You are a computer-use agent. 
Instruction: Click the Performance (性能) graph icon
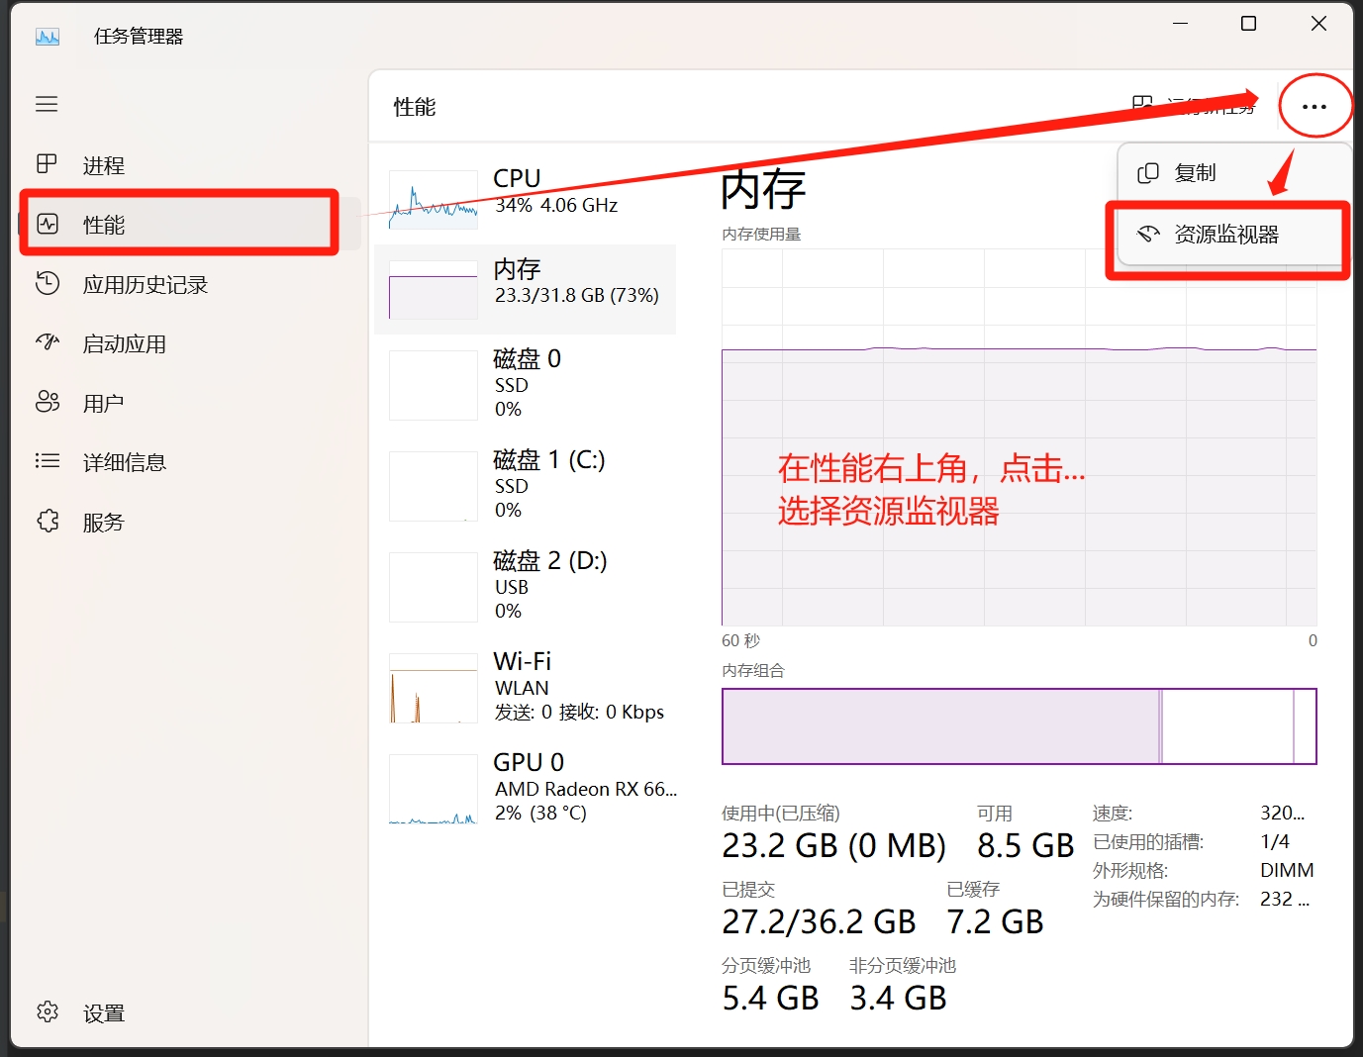[47, 225]
